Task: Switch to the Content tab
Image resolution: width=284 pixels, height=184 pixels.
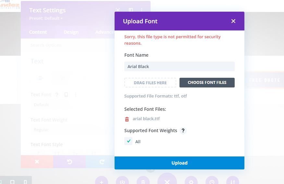Action: (x=38, y=32)
